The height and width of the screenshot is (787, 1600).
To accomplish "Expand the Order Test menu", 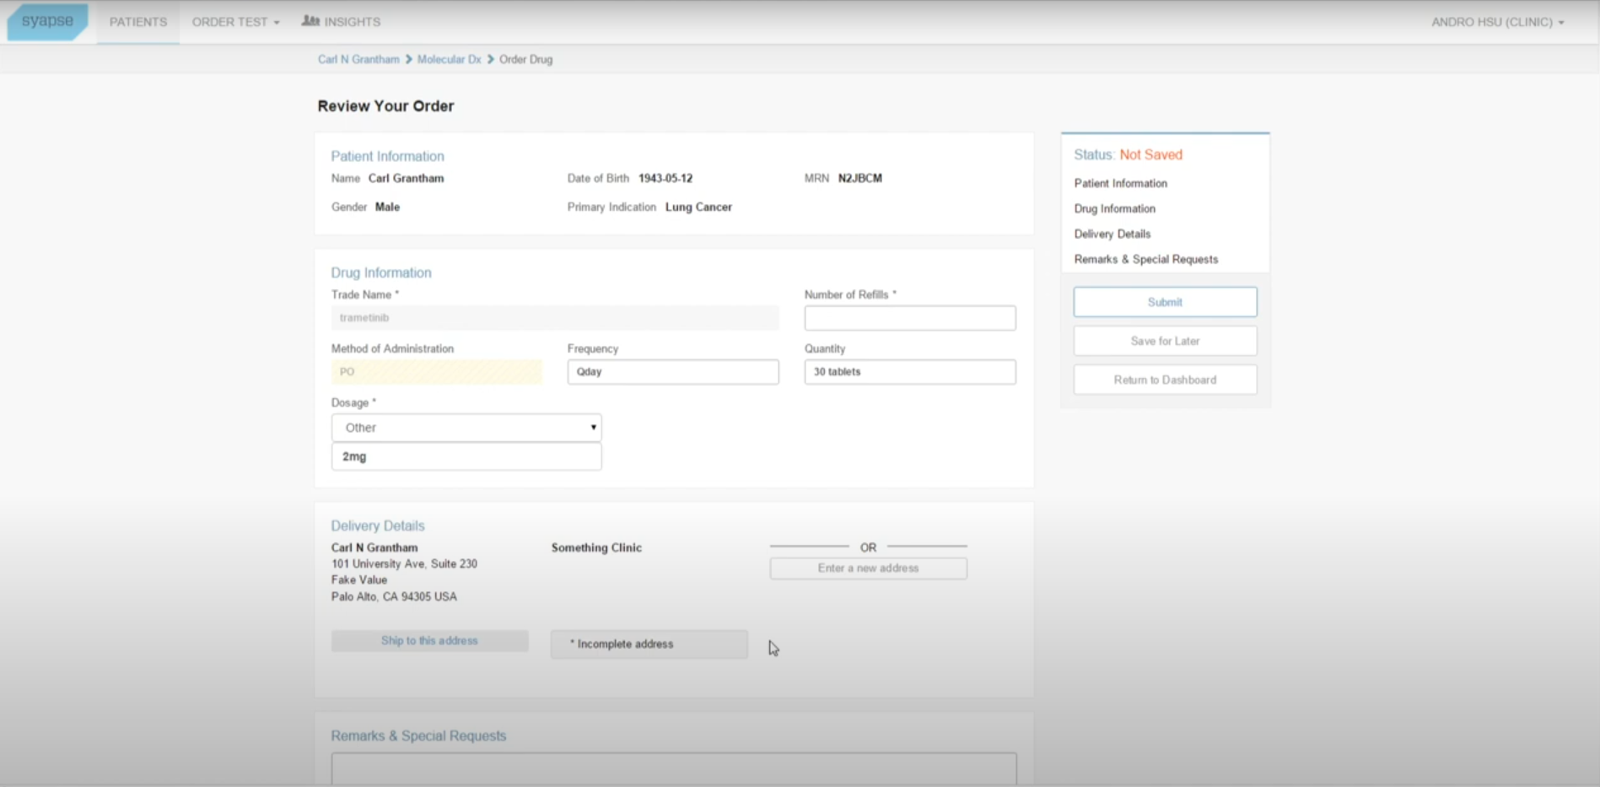I will click(x=235, y=22).
